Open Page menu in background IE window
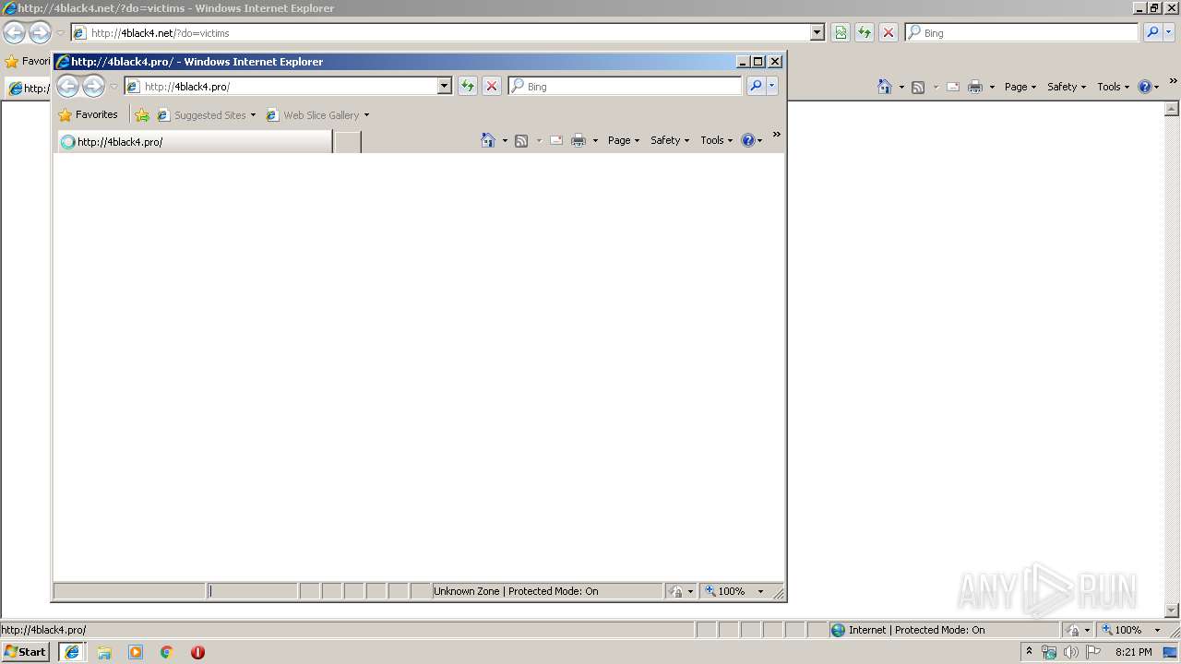This screenshot has width=1181, height=664. [x=1020, y=87]
